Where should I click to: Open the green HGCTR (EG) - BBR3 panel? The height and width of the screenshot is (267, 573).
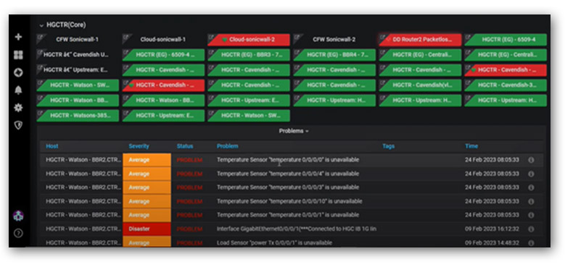tap(249, 55)
